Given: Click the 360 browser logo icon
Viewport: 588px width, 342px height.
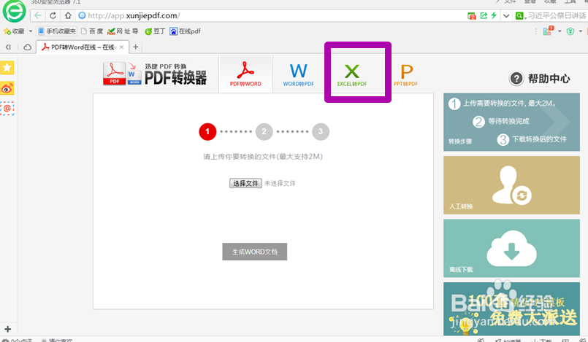Looking at the screenshot, I should point(15,11).
